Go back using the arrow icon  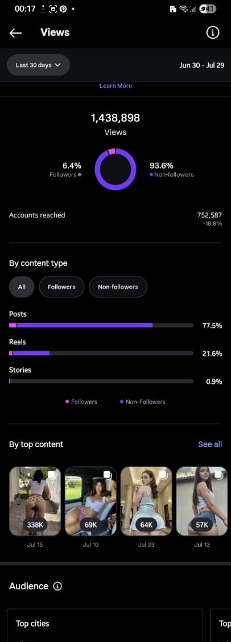click(15, 33)
